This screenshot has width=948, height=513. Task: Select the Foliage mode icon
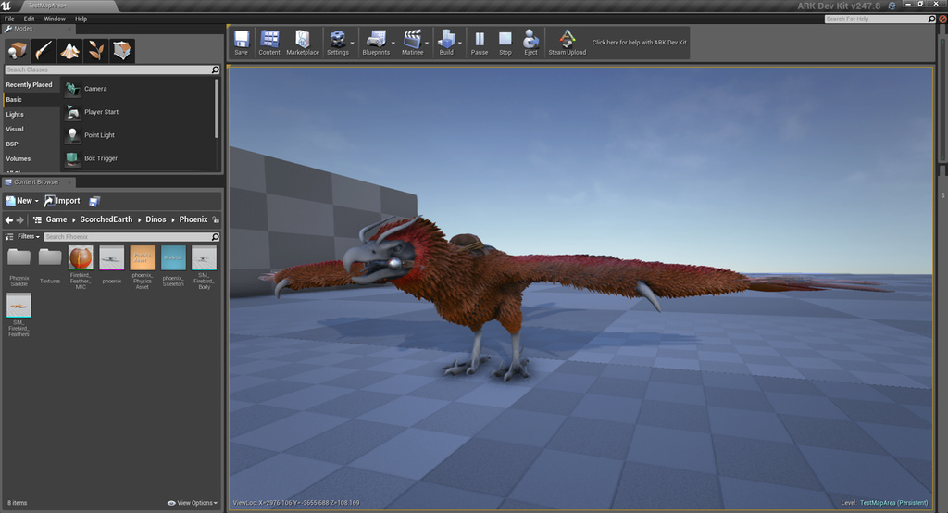pos(96,51)
